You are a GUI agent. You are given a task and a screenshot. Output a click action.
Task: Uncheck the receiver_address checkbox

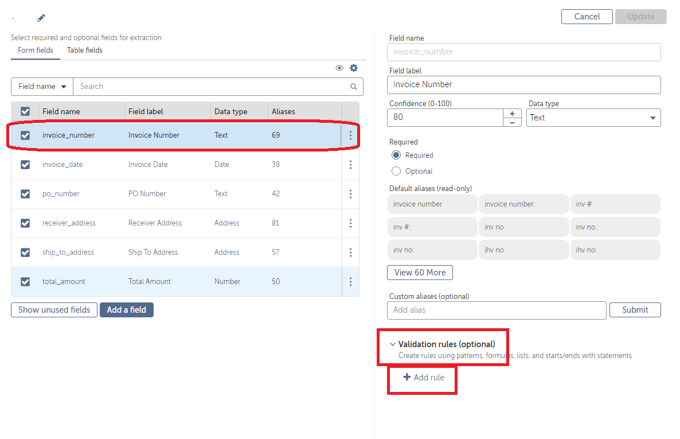(25, 223)
